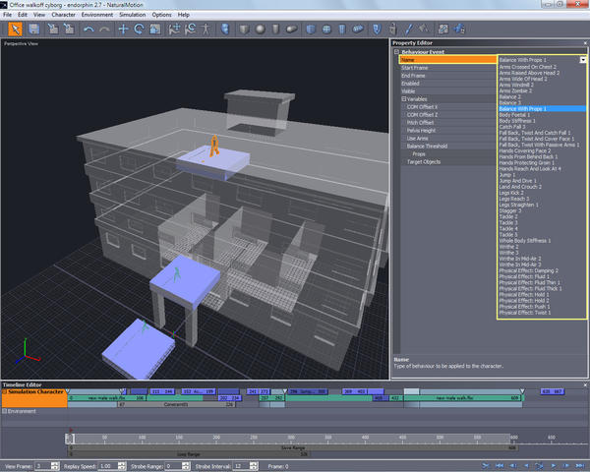Step back one frame
Screen dimensions: 590x472
[512, 466]
